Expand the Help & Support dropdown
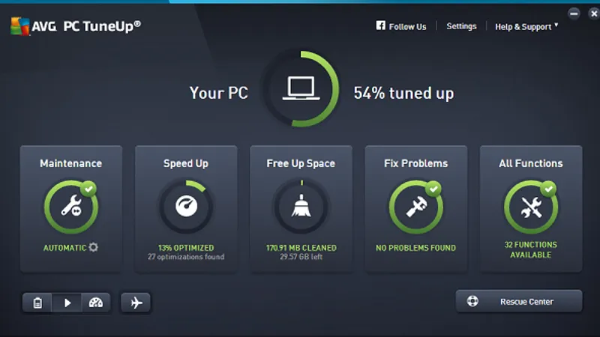600x337 pixels. coord(526,27)
